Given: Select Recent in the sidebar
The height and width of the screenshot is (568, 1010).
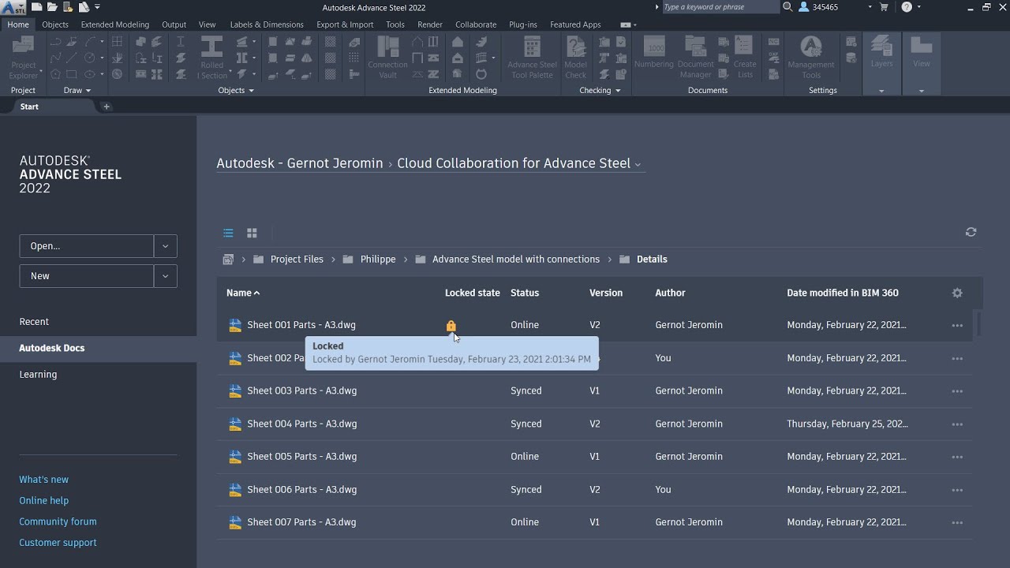Looking at the screenshot, I should (34, 322).
